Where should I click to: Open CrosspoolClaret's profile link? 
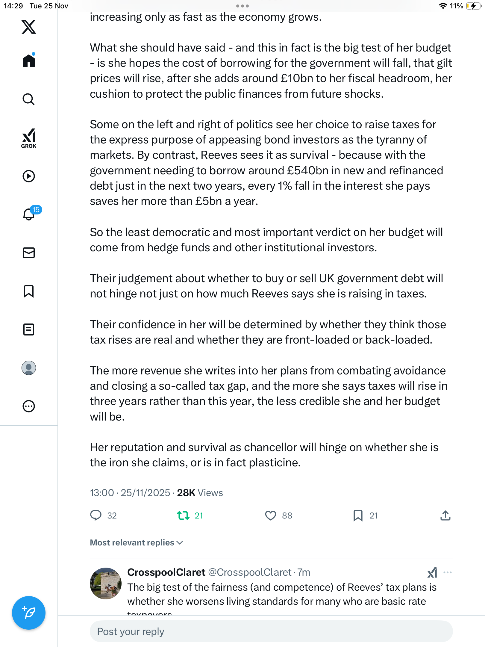(166, 572)
